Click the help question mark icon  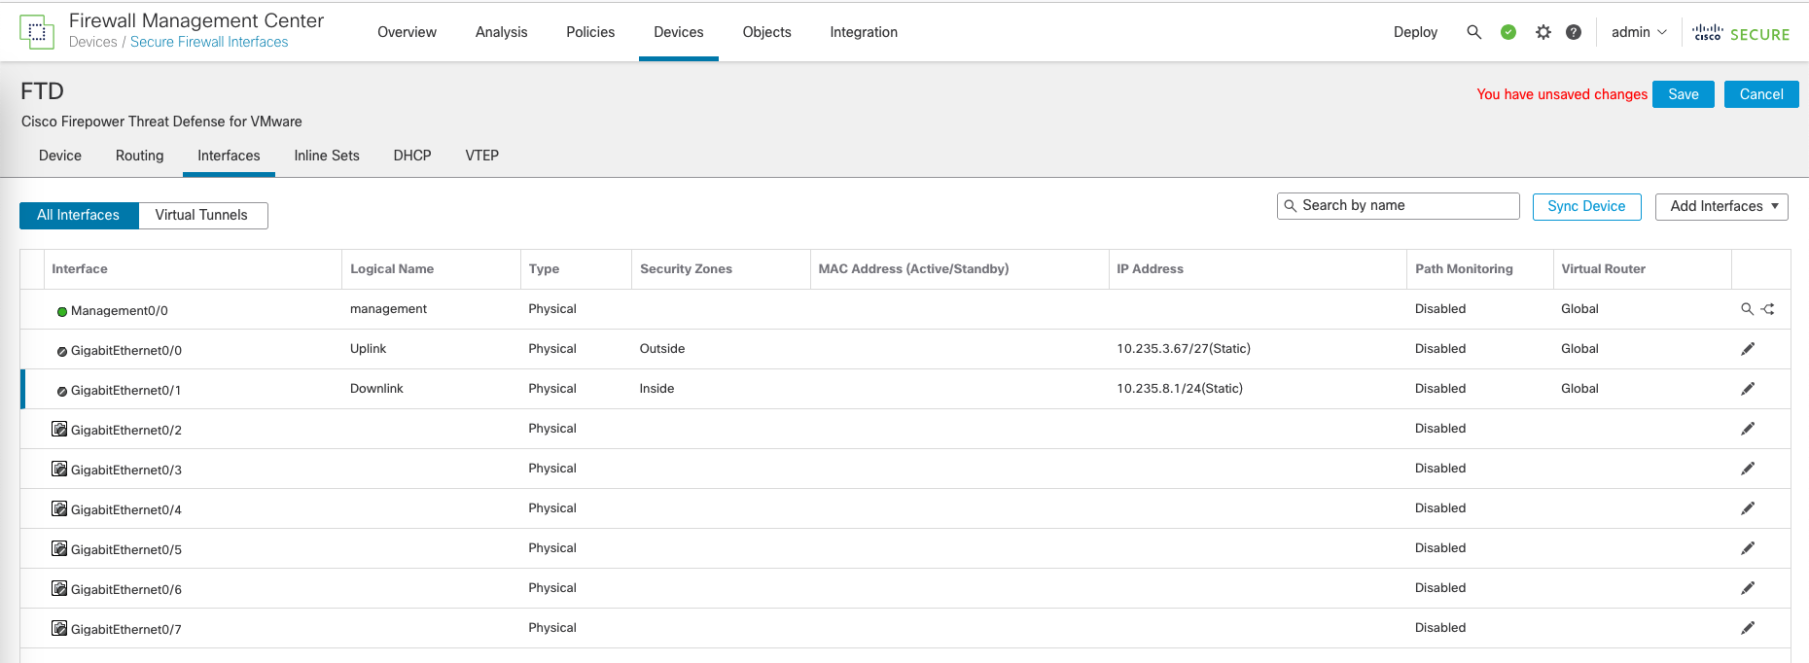1574,32
